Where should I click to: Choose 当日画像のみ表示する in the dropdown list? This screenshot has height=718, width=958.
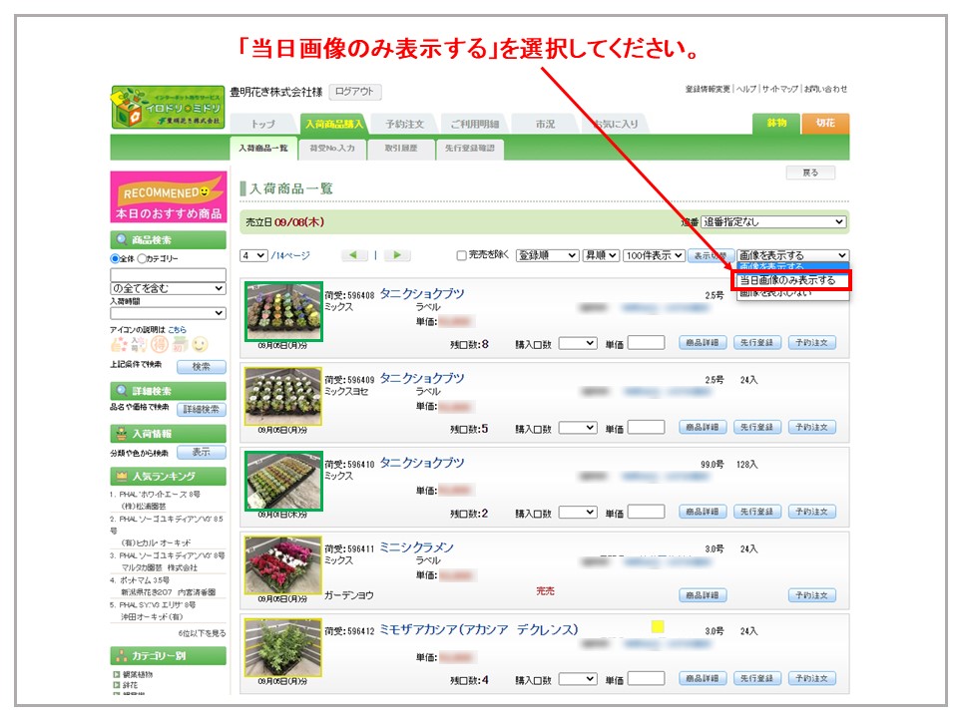(x=792, y=280)
